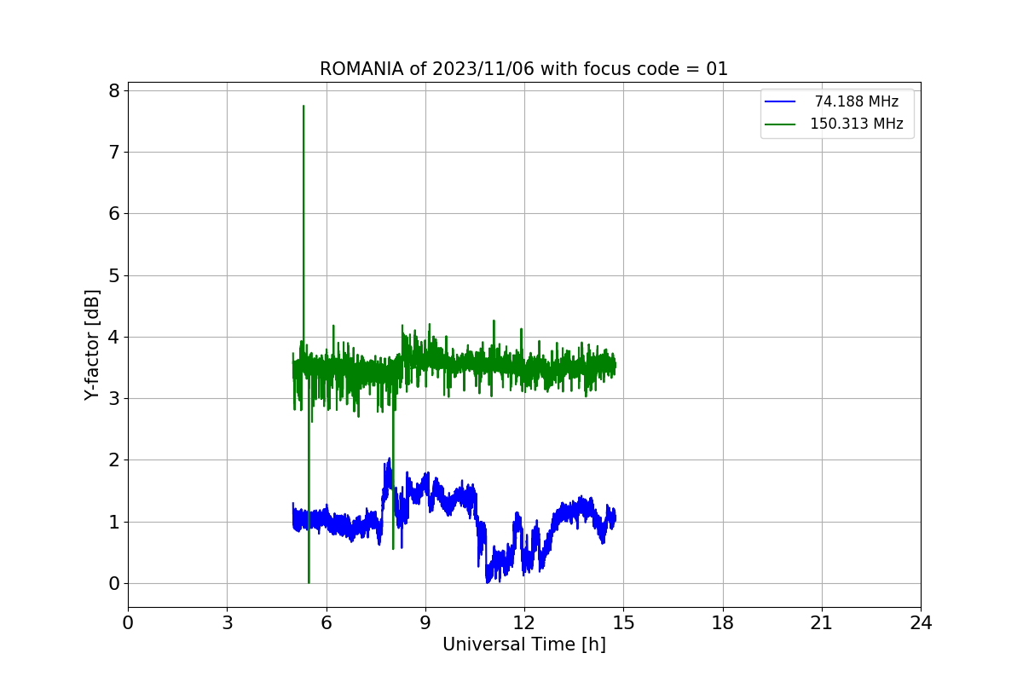This screenshot has width=1023, height=682.
Task: Click y-axis tick label 8
Action: (113, 90)
